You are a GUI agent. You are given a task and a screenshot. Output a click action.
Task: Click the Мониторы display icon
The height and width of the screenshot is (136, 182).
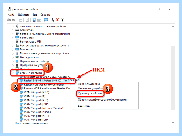pos(17,50)
